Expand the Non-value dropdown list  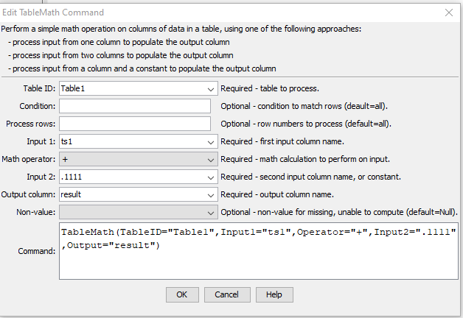click(x=211, y=213)
